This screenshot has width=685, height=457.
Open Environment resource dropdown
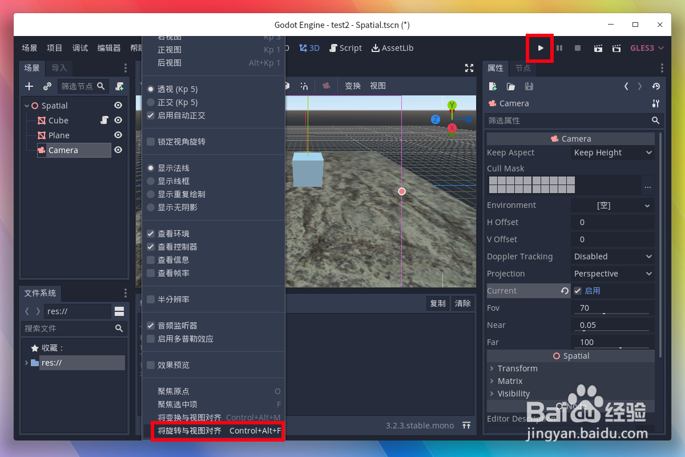613,205
